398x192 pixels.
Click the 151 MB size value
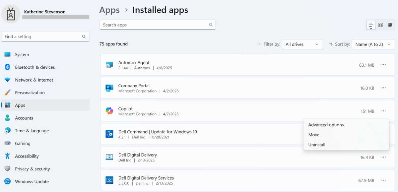point(367,111)
